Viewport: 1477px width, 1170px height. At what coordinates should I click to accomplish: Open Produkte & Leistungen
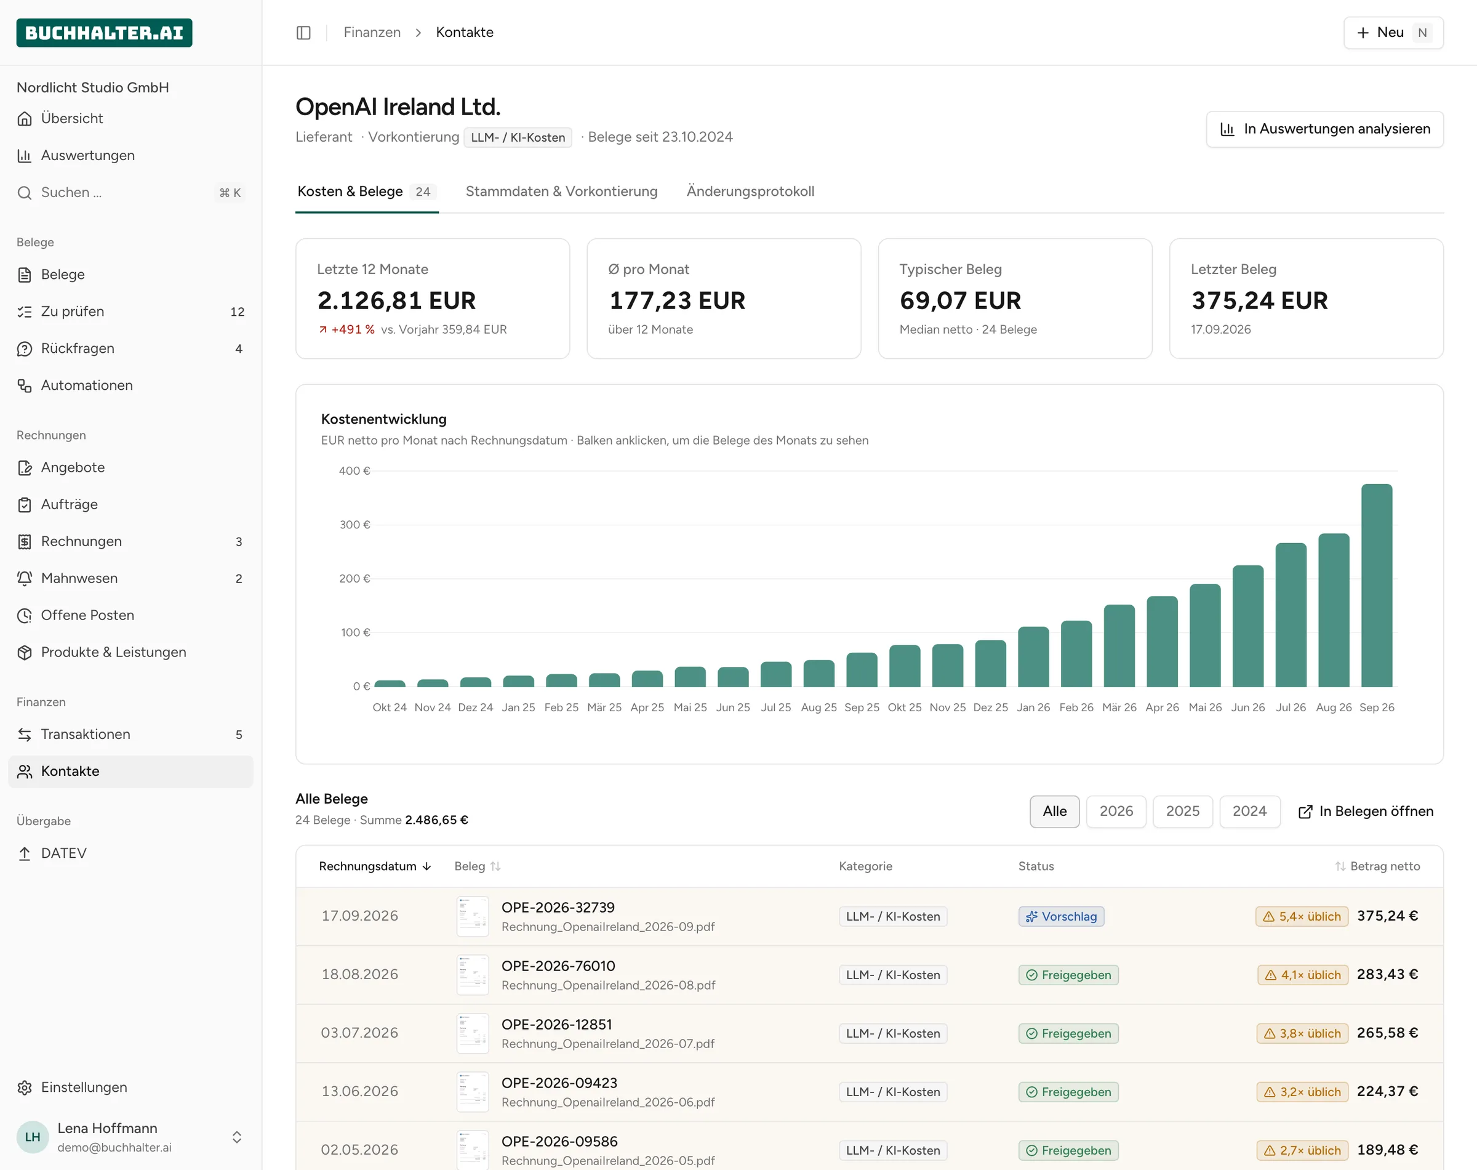[130, 653]
